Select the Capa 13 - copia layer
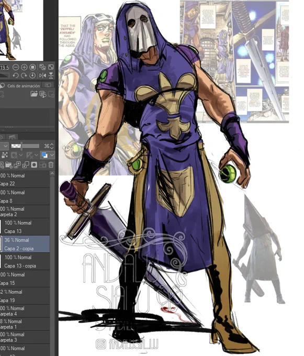The width and height of the screenshot is (304, 356). 25,261
